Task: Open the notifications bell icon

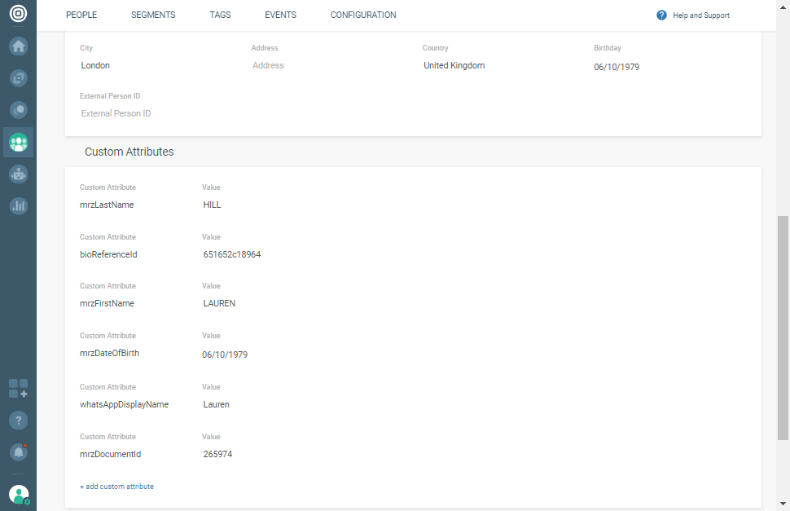Action: 18,452
